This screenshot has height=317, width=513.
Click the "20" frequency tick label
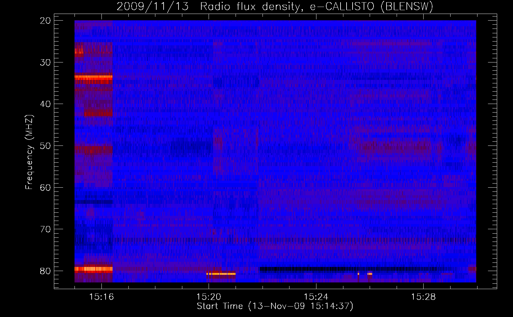click(x=46, y=21)
